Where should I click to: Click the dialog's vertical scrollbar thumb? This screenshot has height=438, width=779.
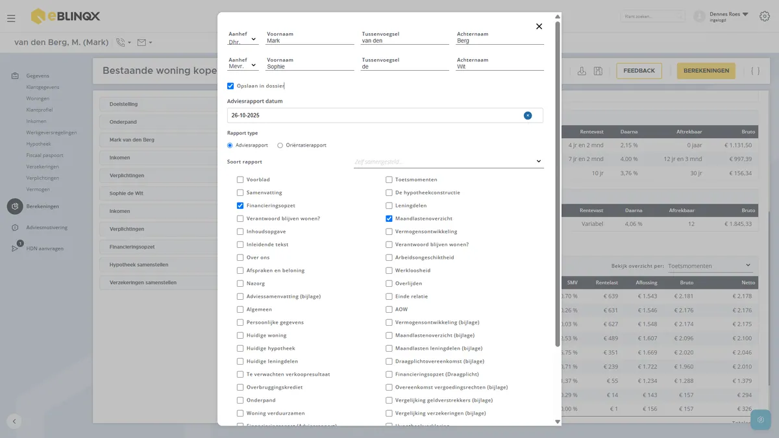point(557,184)
